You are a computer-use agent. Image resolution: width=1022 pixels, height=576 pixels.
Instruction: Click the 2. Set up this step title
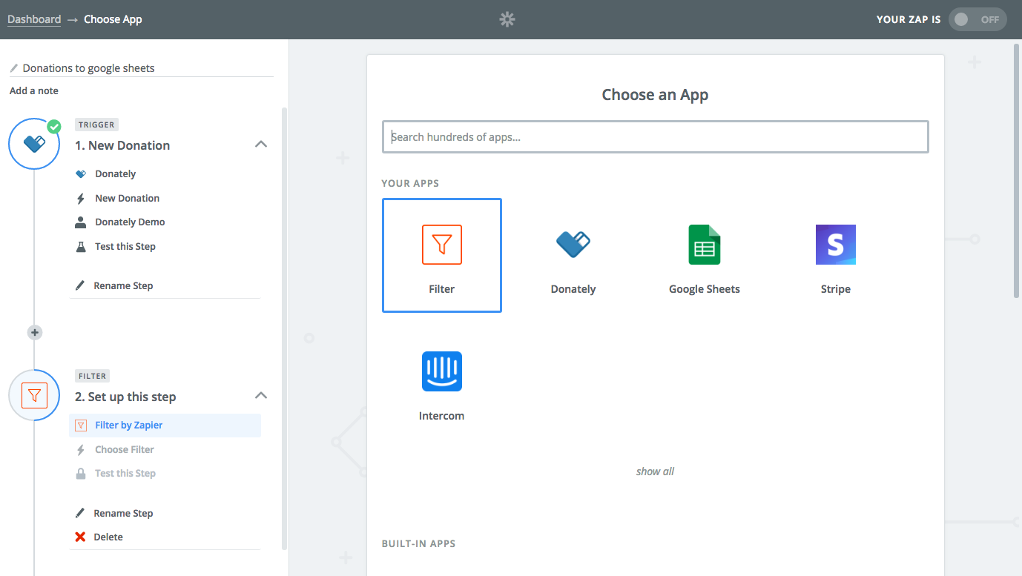(x=125, y=397)
